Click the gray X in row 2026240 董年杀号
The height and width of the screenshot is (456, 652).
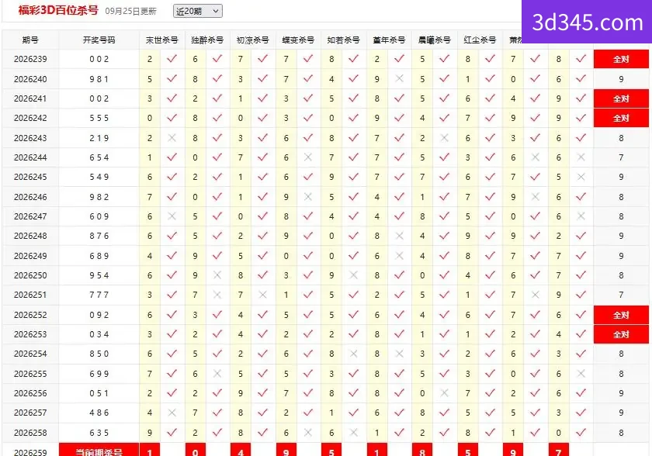click(399, 78)
